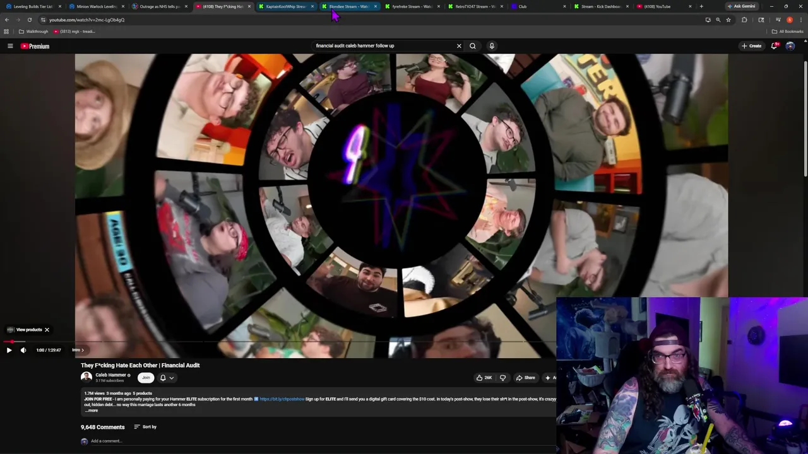The width and height of the screenshot is (808, 454).
Task: Open the bit.ly link in description
Action: 282,399
